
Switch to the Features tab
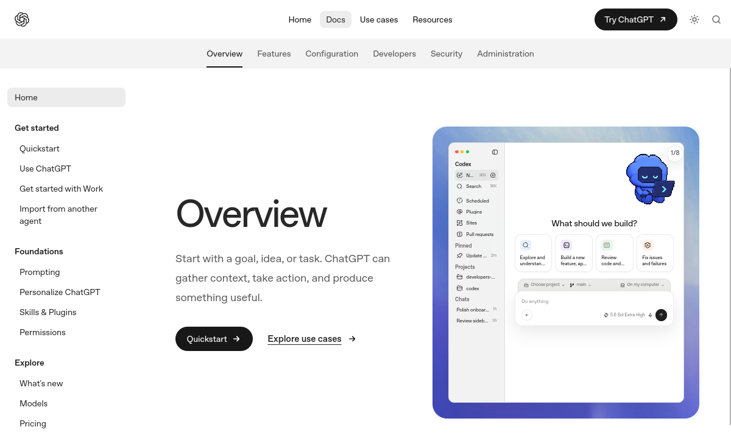274,54
